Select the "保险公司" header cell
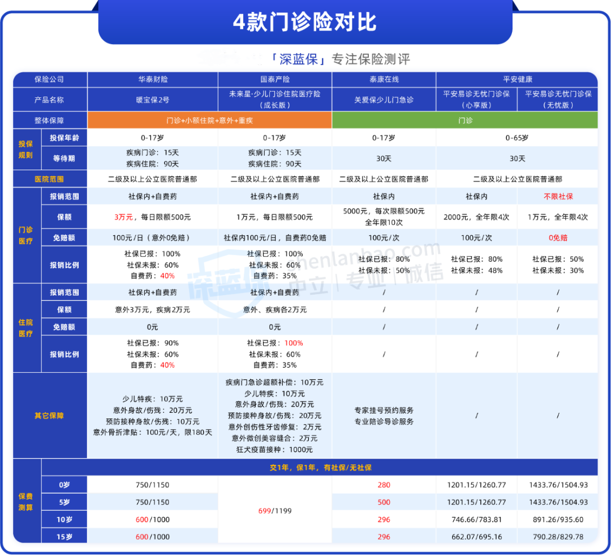This screenshot has height=557, width=611. 49,80
